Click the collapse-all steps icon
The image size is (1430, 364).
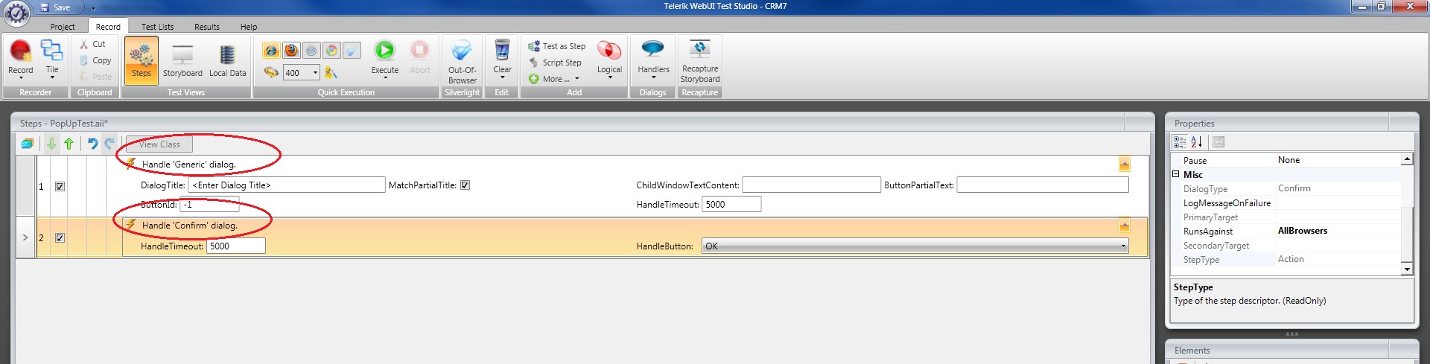pos(28,144)
